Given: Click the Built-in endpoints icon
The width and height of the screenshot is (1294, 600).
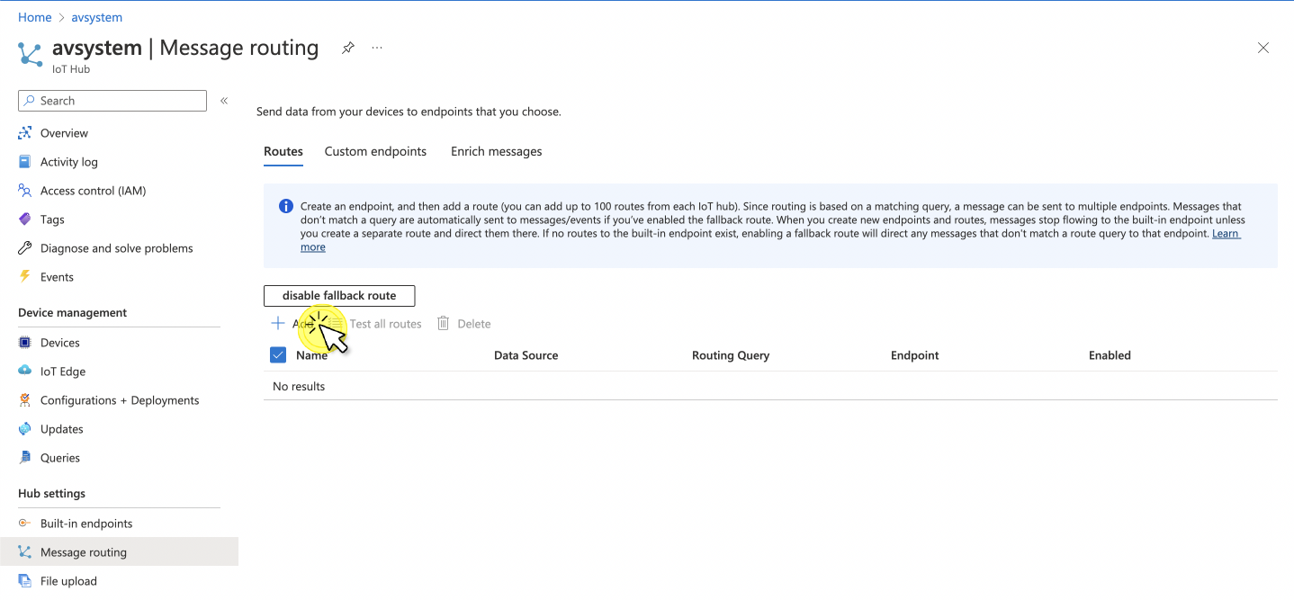Looking at the screenshot, I should point(25,524).
